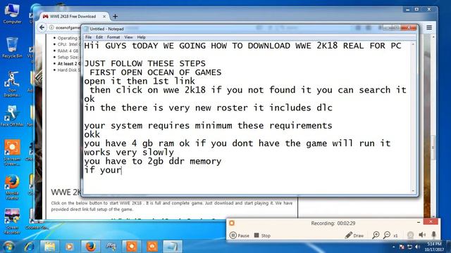Open the Recycle Bin desktop icon
This screenshot has height=253, width=451.
click(12, 48)
